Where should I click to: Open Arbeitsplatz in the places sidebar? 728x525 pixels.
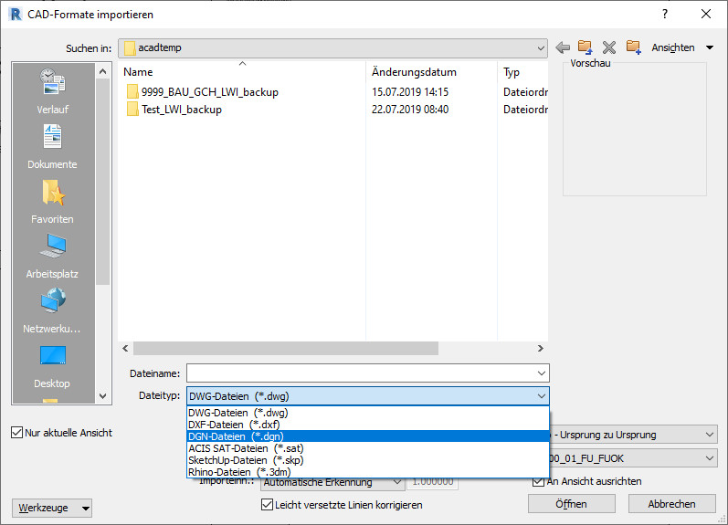tap(53, 257)
